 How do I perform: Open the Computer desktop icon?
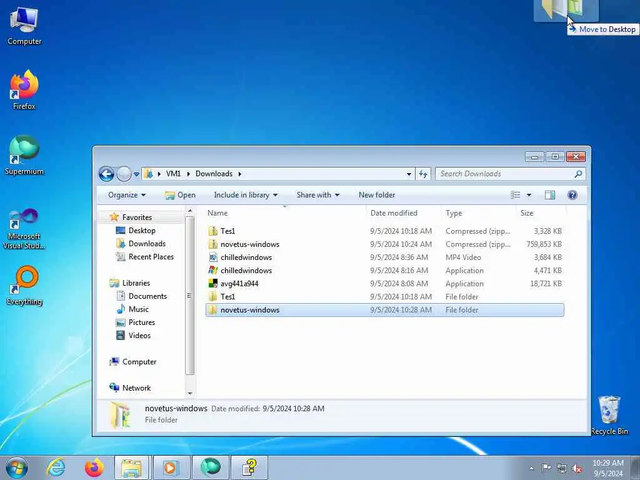point(24,26)
